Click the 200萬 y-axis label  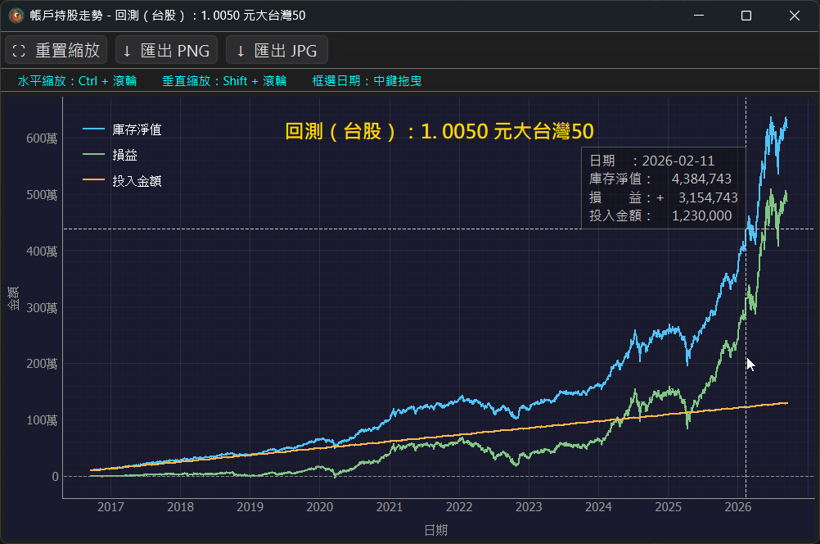coord(42,364)
